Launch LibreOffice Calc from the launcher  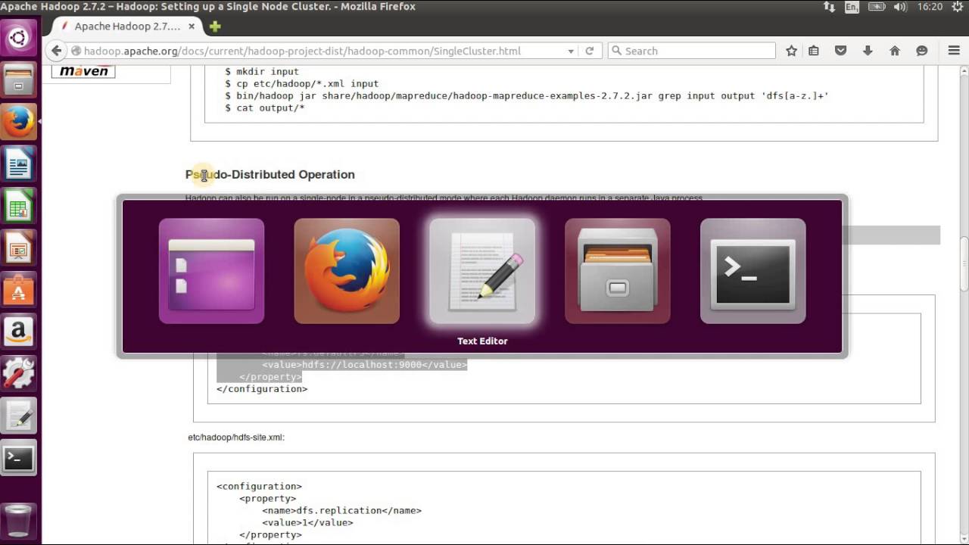pos(19,205)
